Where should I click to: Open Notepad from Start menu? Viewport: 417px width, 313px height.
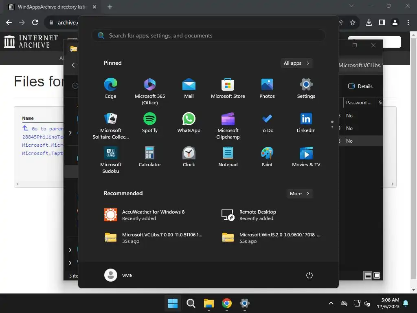click(x=228, y=157)
